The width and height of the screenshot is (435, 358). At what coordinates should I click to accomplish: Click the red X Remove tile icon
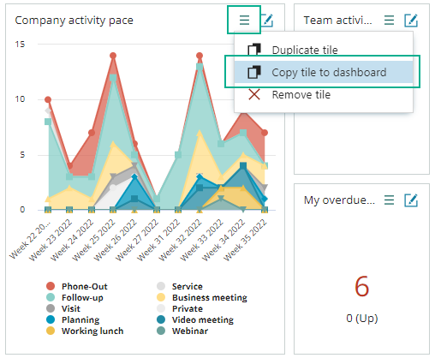[x=254, y=94]
